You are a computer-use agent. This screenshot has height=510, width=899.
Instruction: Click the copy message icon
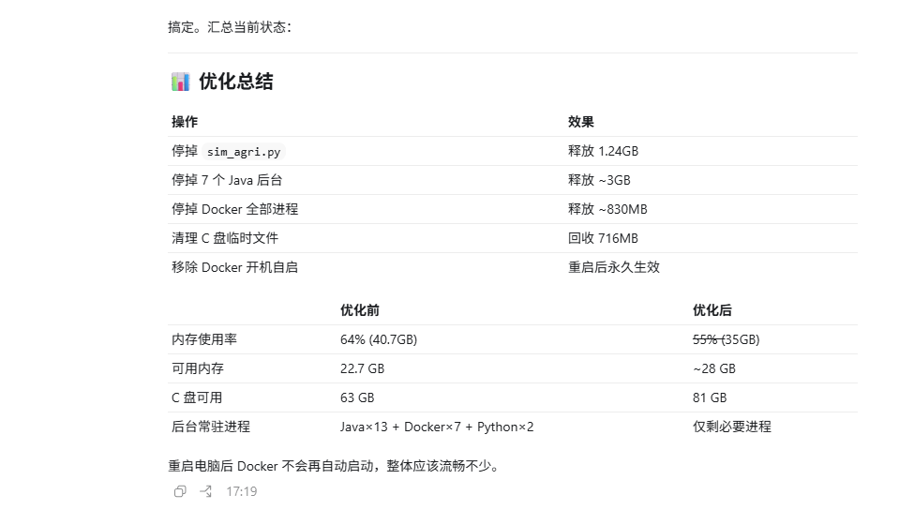[180, 491]
